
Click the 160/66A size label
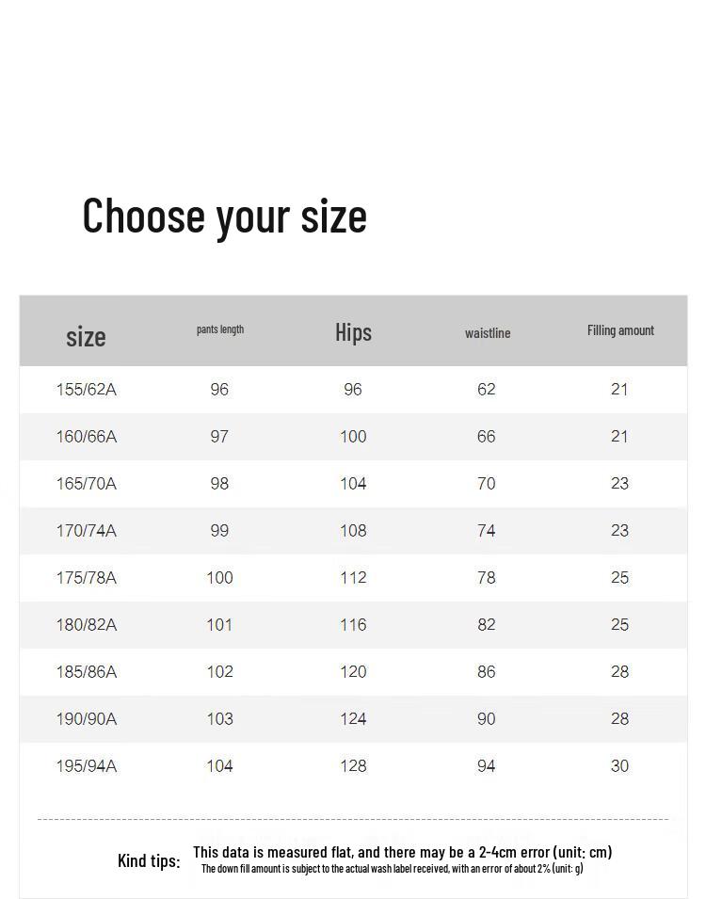(87, 437)
